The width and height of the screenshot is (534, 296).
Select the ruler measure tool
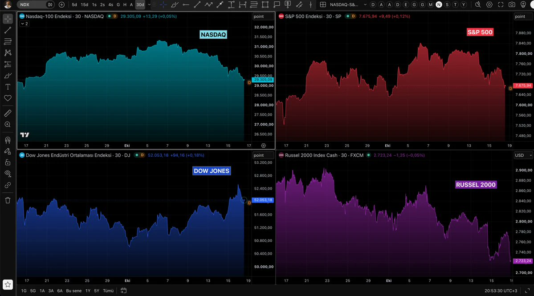pyautogui.click(x=8, y=113)
